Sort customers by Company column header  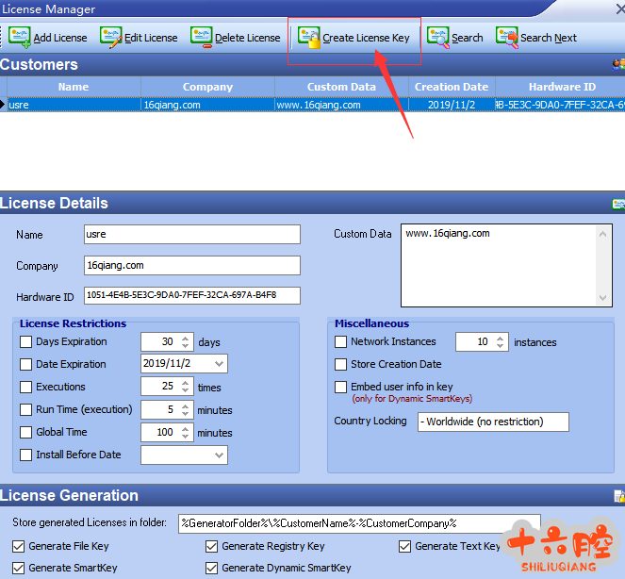(x=207, y=87)
